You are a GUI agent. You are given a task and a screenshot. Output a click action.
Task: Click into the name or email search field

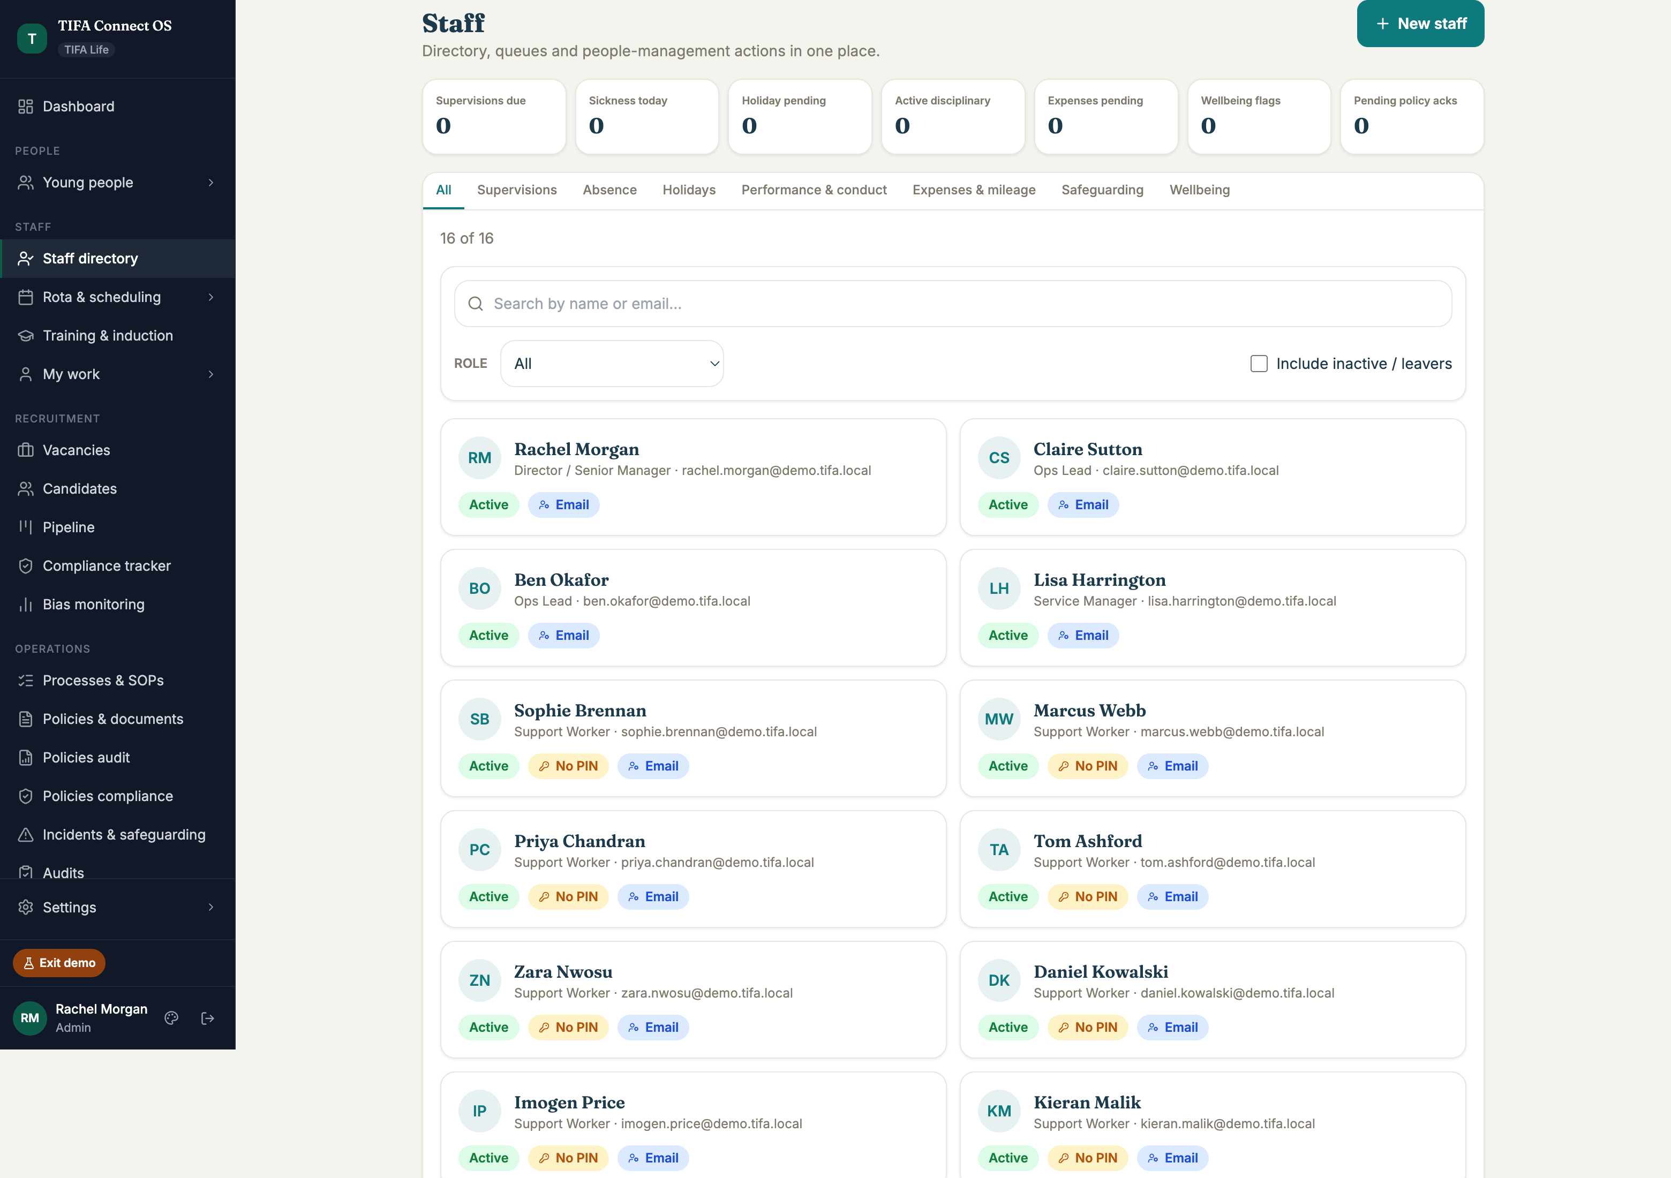(x=953, y=304)
